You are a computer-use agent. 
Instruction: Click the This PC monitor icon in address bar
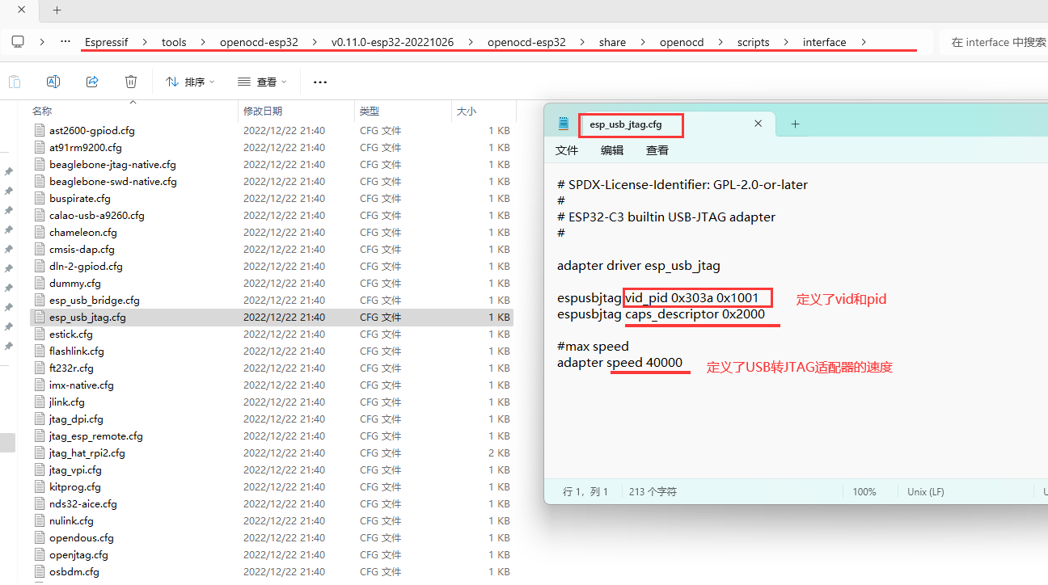(x=18, y=42)
